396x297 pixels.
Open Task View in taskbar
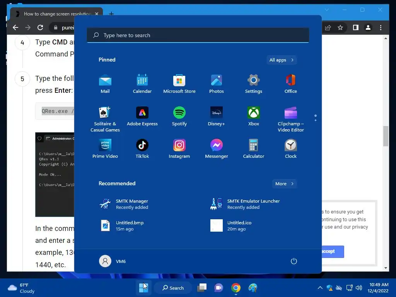tap(202, 288)
